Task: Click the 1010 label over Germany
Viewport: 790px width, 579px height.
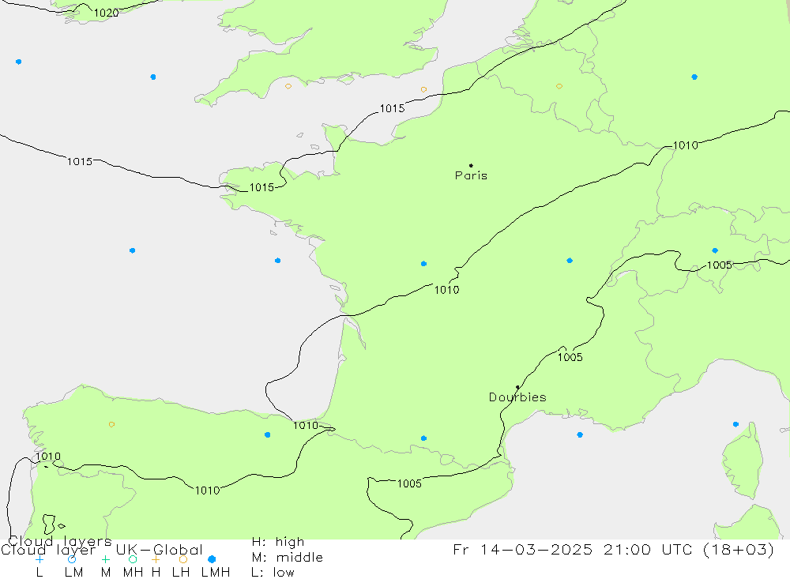Action: 686,145
